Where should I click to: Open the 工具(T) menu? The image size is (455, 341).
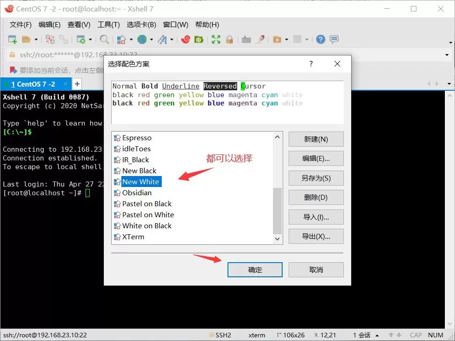(x=108, y=25)
